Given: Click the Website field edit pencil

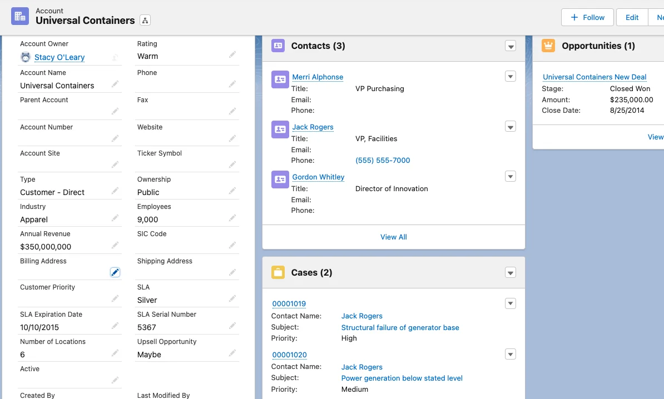Looking at the screenshot, I should (x=232, y=138).
